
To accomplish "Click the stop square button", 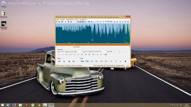I will point(116,61).
